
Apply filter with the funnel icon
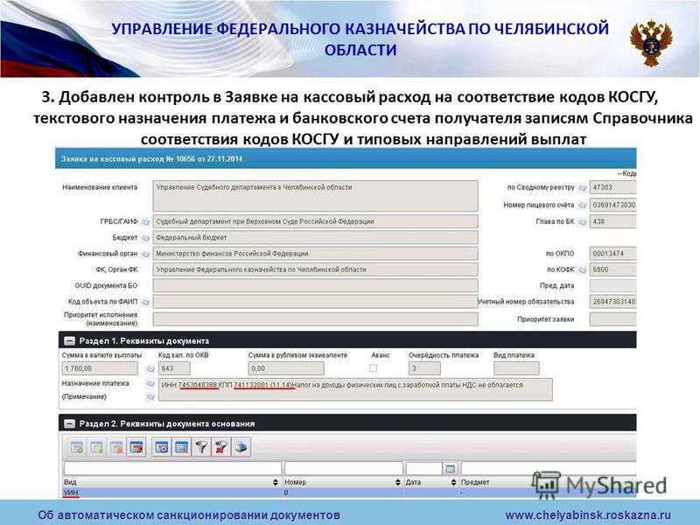point(202,447)
